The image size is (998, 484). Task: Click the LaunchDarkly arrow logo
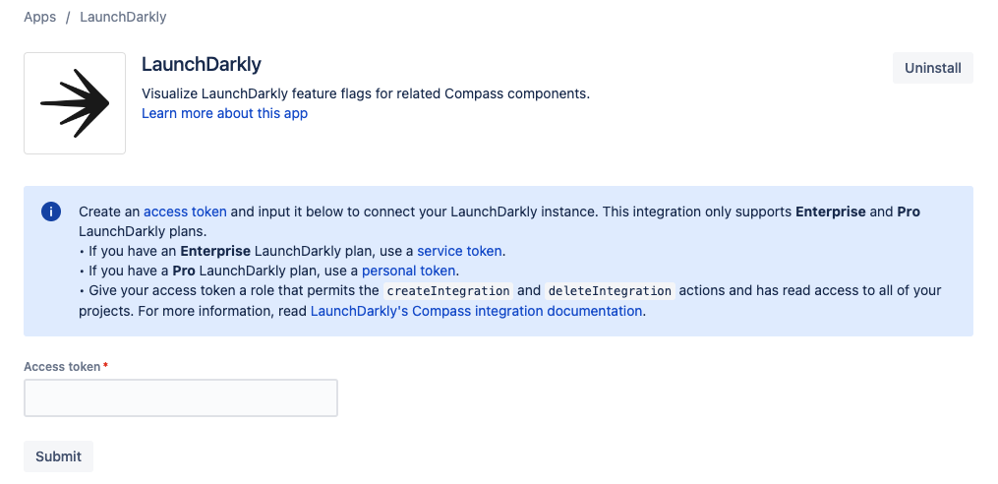click(x=75, y=103)
